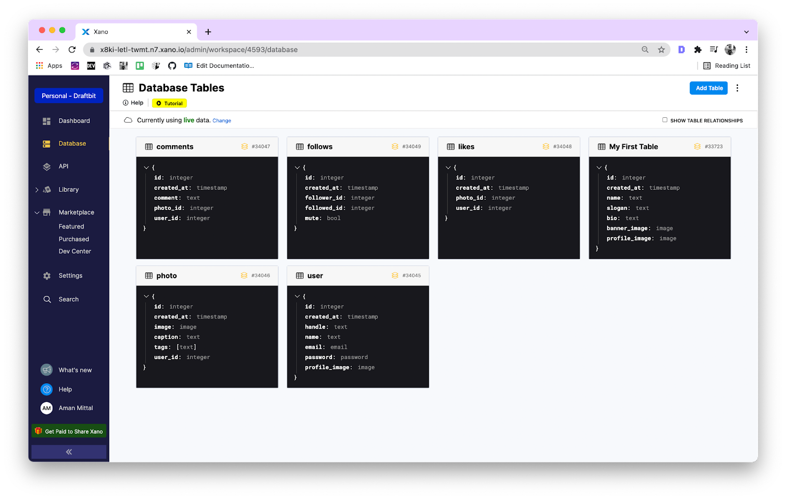The width and height of the screenshot is (786, 499).
Task: Collapse the sidebar with the double-chevron button
Action: point(68,451)
